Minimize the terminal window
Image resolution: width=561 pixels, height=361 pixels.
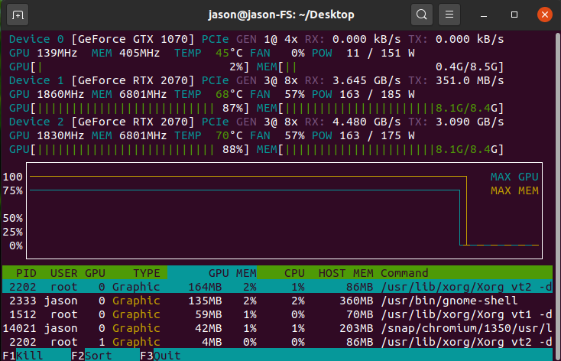point(484,15)
